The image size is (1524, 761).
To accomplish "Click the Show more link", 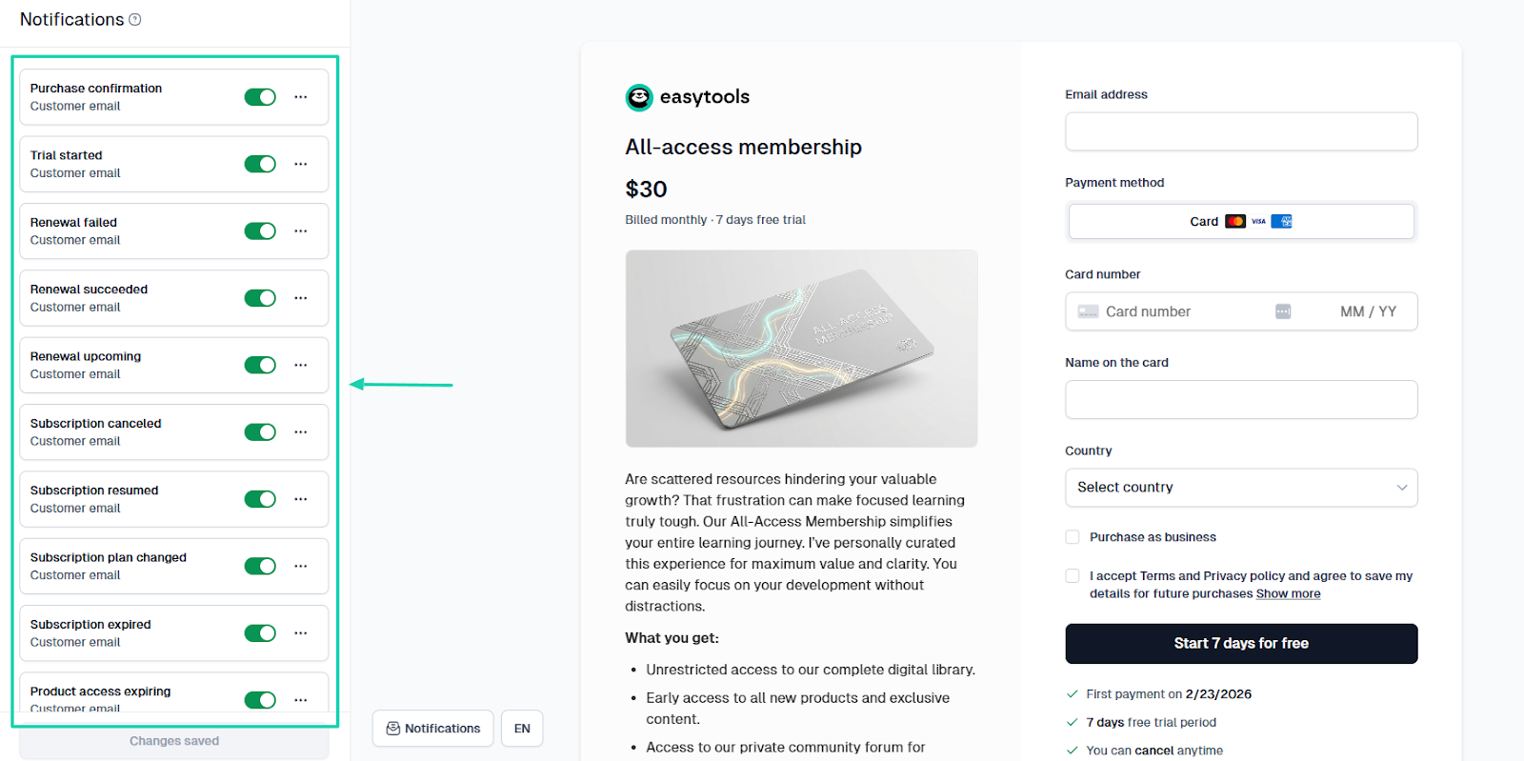I will [1288, 593].
